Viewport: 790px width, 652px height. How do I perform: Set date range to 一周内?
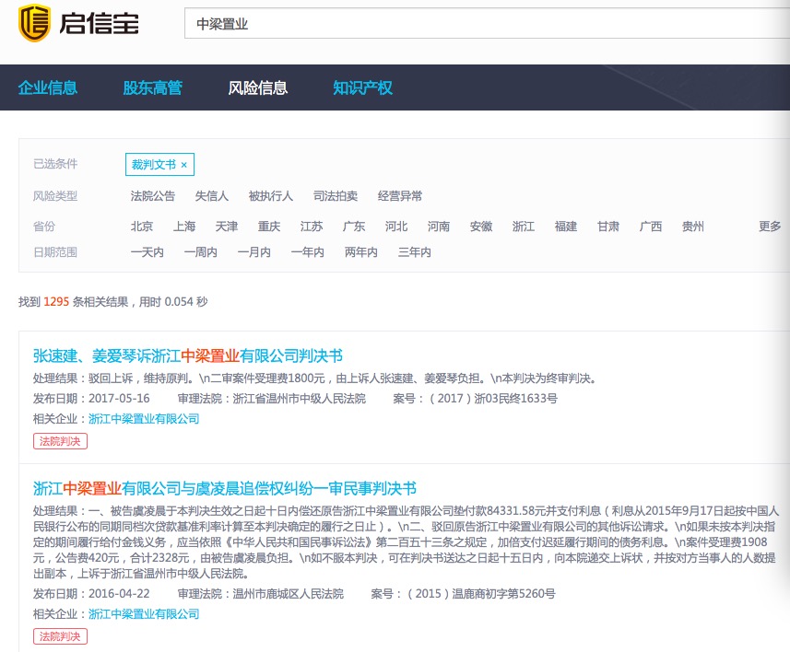pos(201,251)
